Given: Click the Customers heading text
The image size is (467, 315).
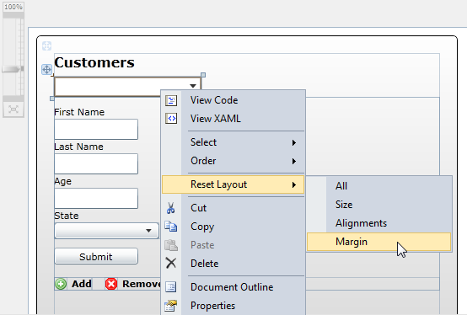Looking at the screenshot, I should coord(94,62).
